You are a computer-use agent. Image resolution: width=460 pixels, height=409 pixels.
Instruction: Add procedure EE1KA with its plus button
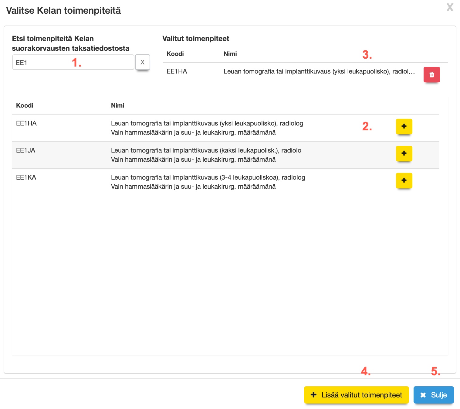404,180
